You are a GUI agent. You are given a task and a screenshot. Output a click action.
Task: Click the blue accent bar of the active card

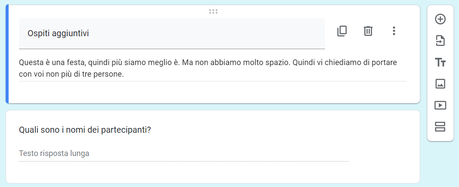pos(7,54)
